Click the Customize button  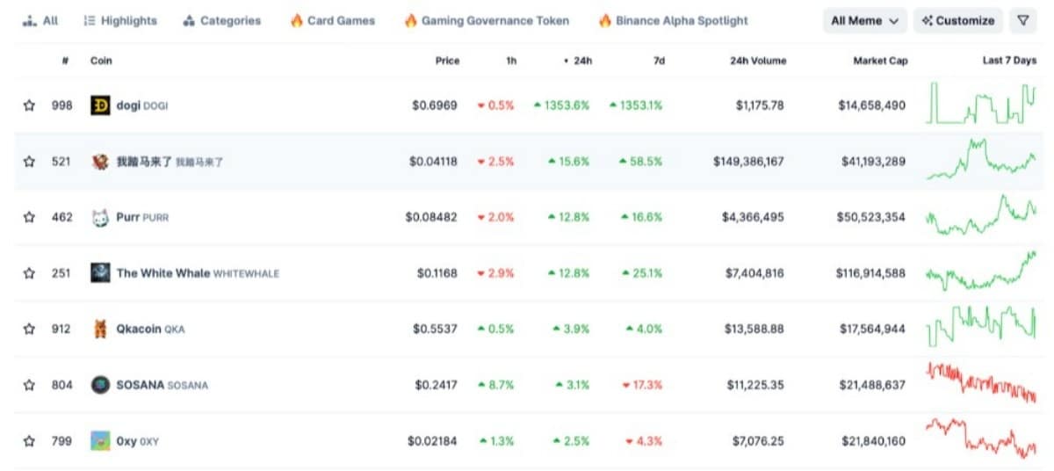(958, 20)
